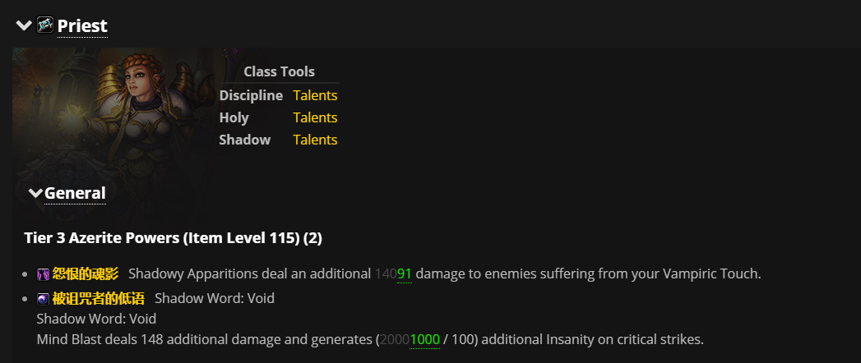The height and width of the screenshot is (363, 861).
Task: Click the Priest banner artwork
Action: click(115, 115)
